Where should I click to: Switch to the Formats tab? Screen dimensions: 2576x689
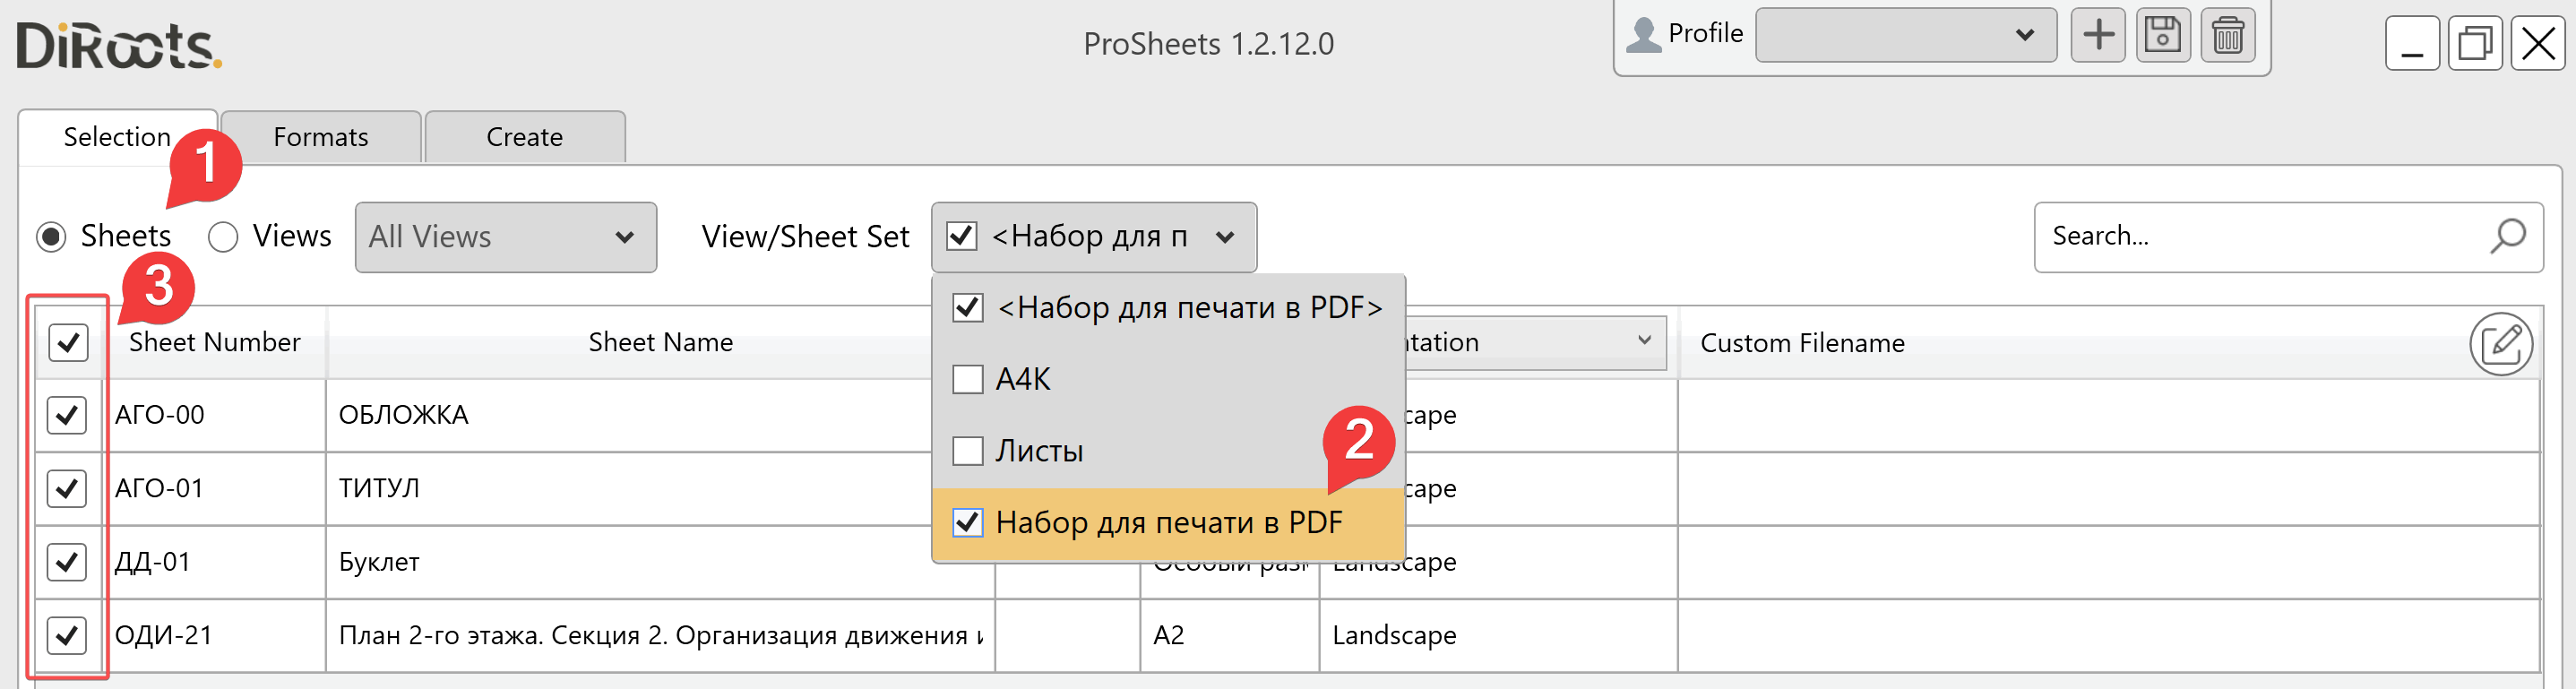point(320,137)
